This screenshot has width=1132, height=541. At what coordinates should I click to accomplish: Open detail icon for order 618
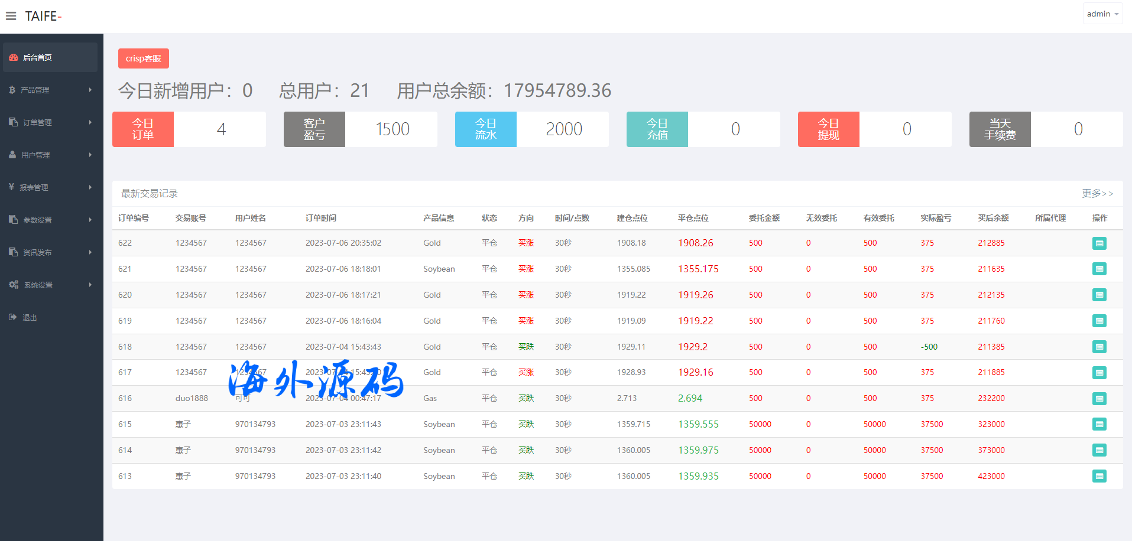pyautogui.click(x=1099, y=347)
